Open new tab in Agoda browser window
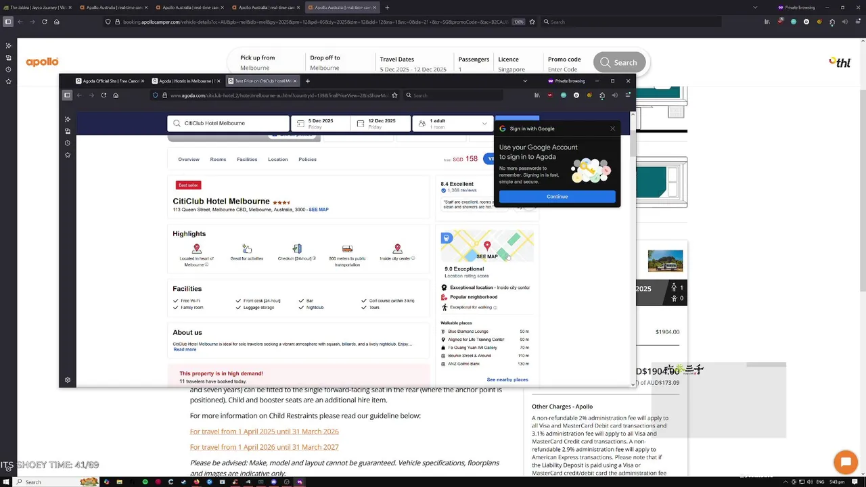The image size is (866, 487). 307,81
